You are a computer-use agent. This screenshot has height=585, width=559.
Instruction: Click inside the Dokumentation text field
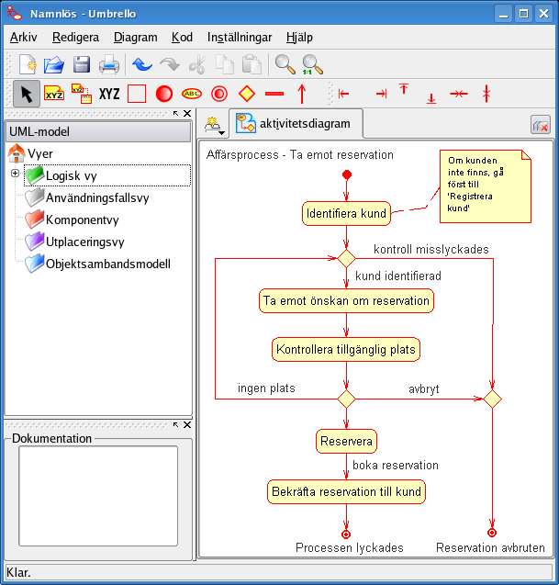[98, 496]
